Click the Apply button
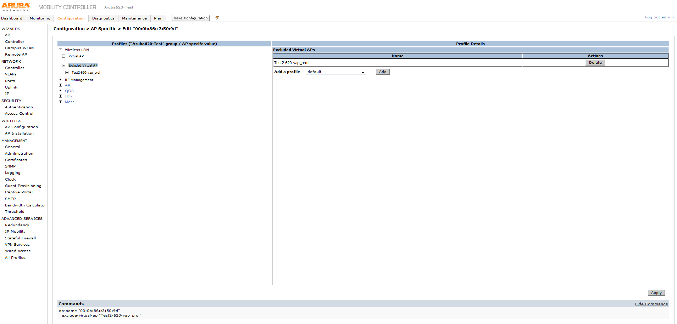The width and height of the screenshot is (677, 324). (x=656, y=293)
